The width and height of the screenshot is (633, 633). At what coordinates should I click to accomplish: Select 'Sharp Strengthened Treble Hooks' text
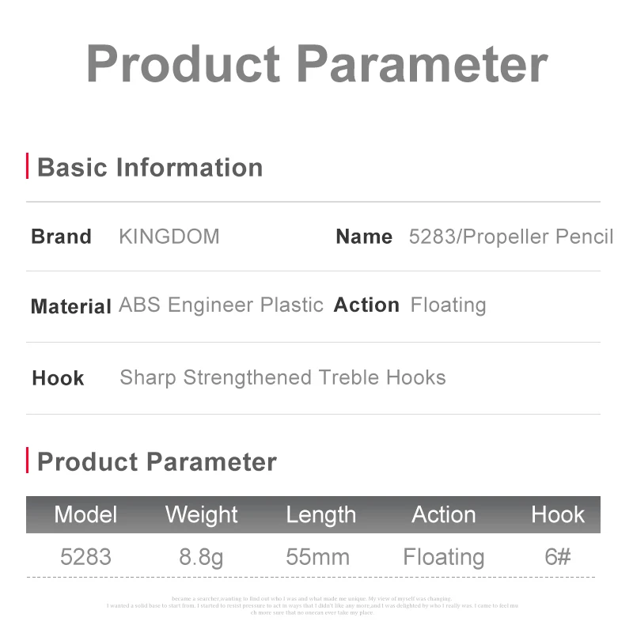pos(283,378)
